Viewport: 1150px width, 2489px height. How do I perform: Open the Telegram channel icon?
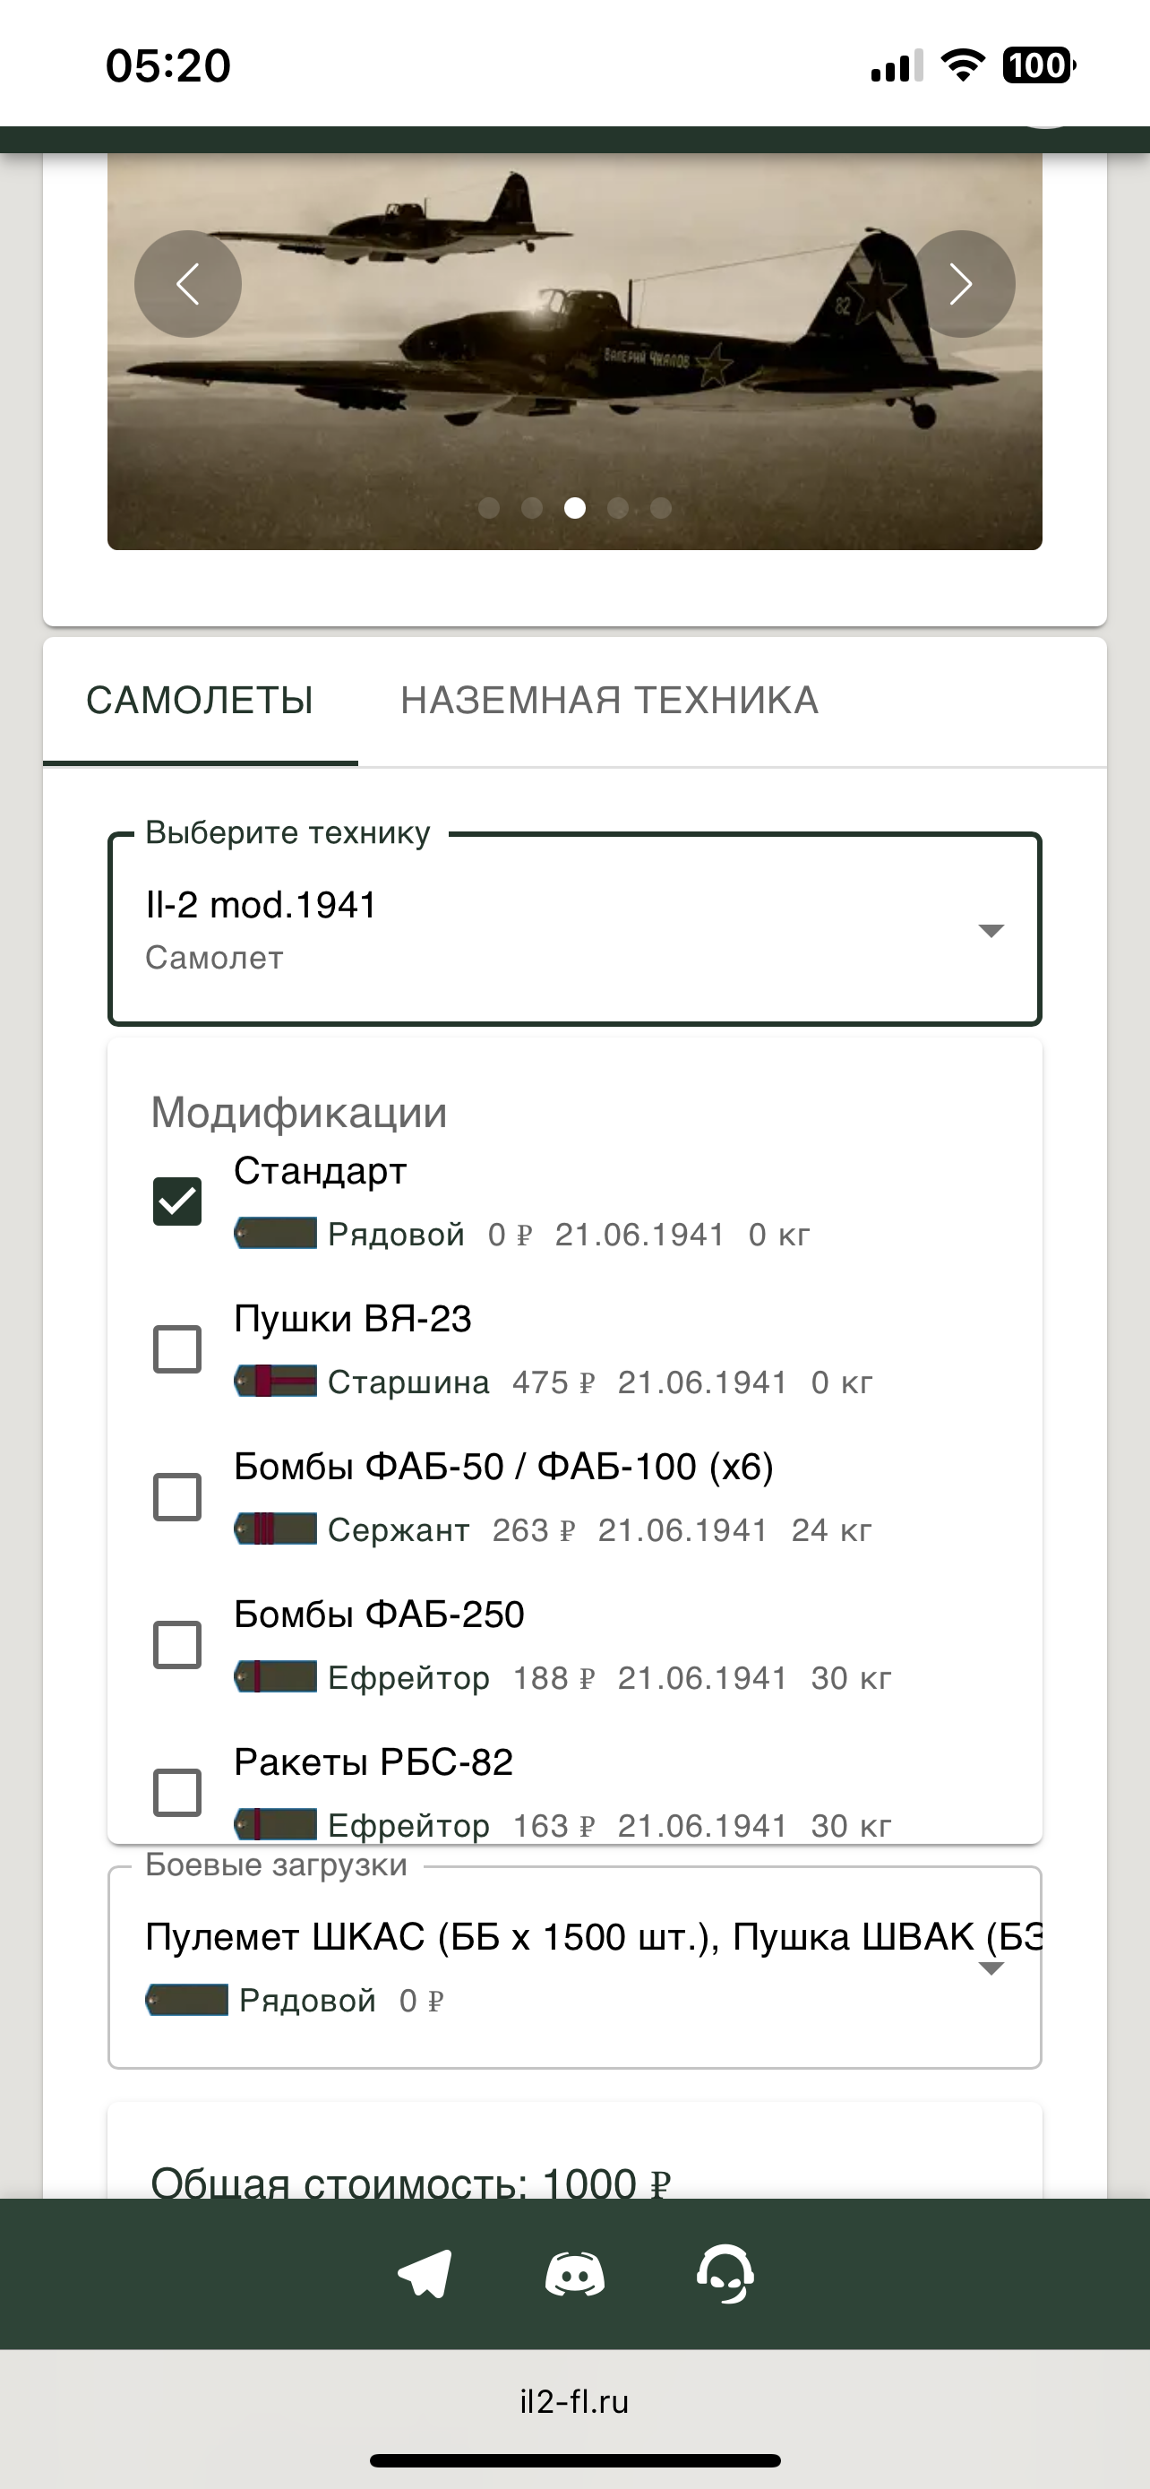pyautogui.click(x=425, y=2274)
